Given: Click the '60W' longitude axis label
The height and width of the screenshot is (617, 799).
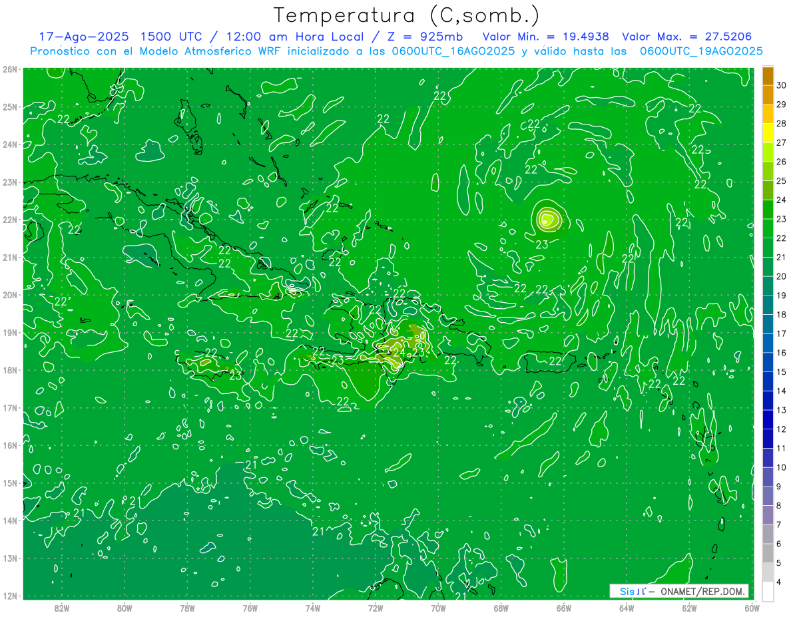Looking at the screenshot, I should click(x=752, y=607).
